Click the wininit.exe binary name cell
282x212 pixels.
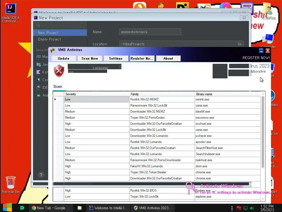coord(228,99)
